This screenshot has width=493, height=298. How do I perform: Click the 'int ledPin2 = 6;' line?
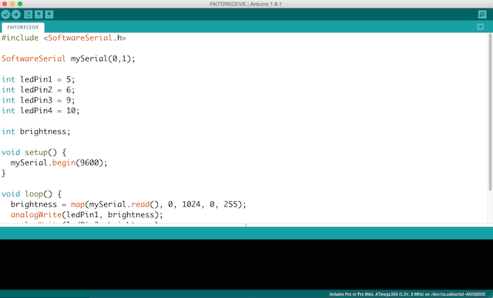[38, 90]
